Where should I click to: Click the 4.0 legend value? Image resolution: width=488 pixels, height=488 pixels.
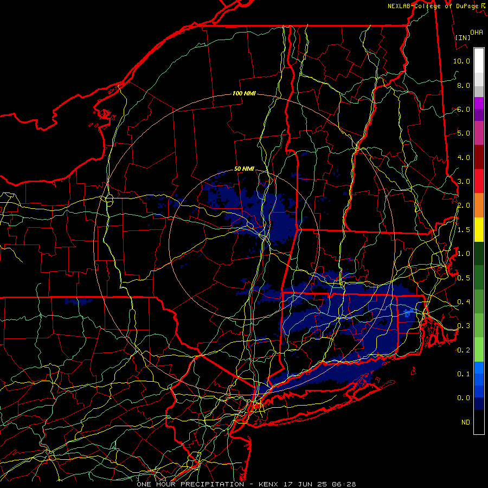point(464,157)
